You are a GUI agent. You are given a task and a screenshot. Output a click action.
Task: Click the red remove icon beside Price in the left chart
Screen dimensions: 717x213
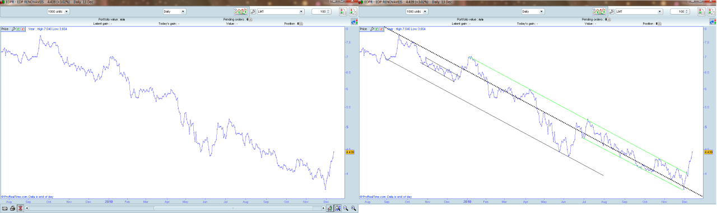[x=23, y=29]
